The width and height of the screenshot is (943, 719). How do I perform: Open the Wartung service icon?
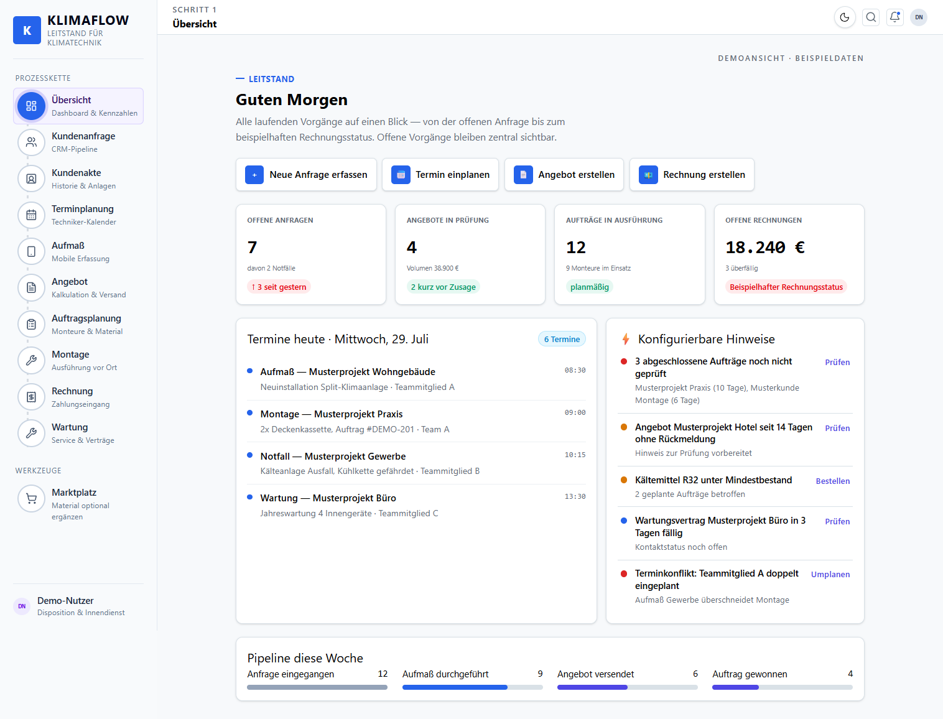tap(31, 434)
